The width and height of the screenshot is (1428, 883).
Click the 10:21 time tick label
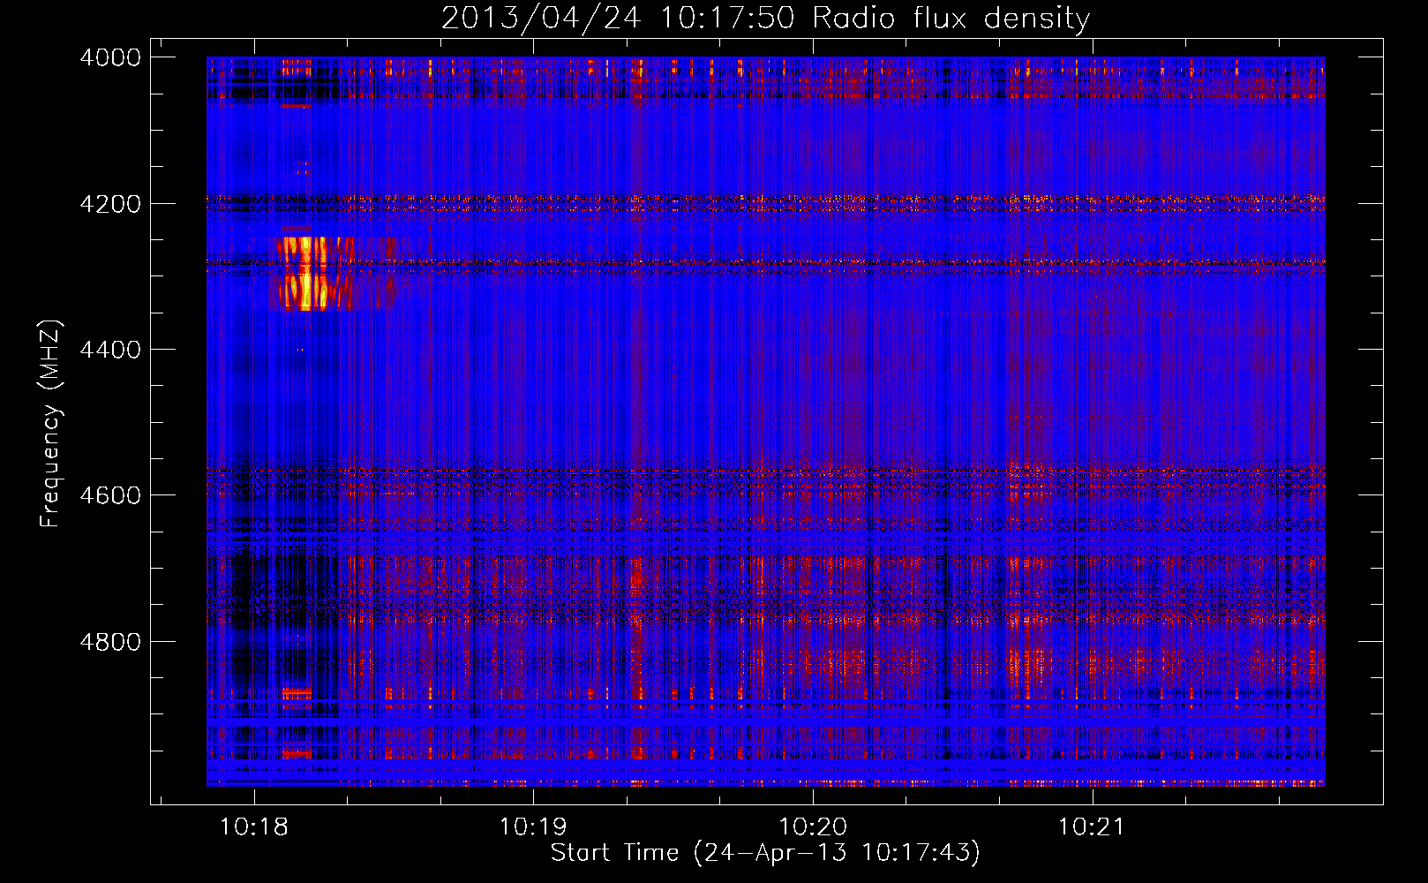click(x=1093, y=826)
